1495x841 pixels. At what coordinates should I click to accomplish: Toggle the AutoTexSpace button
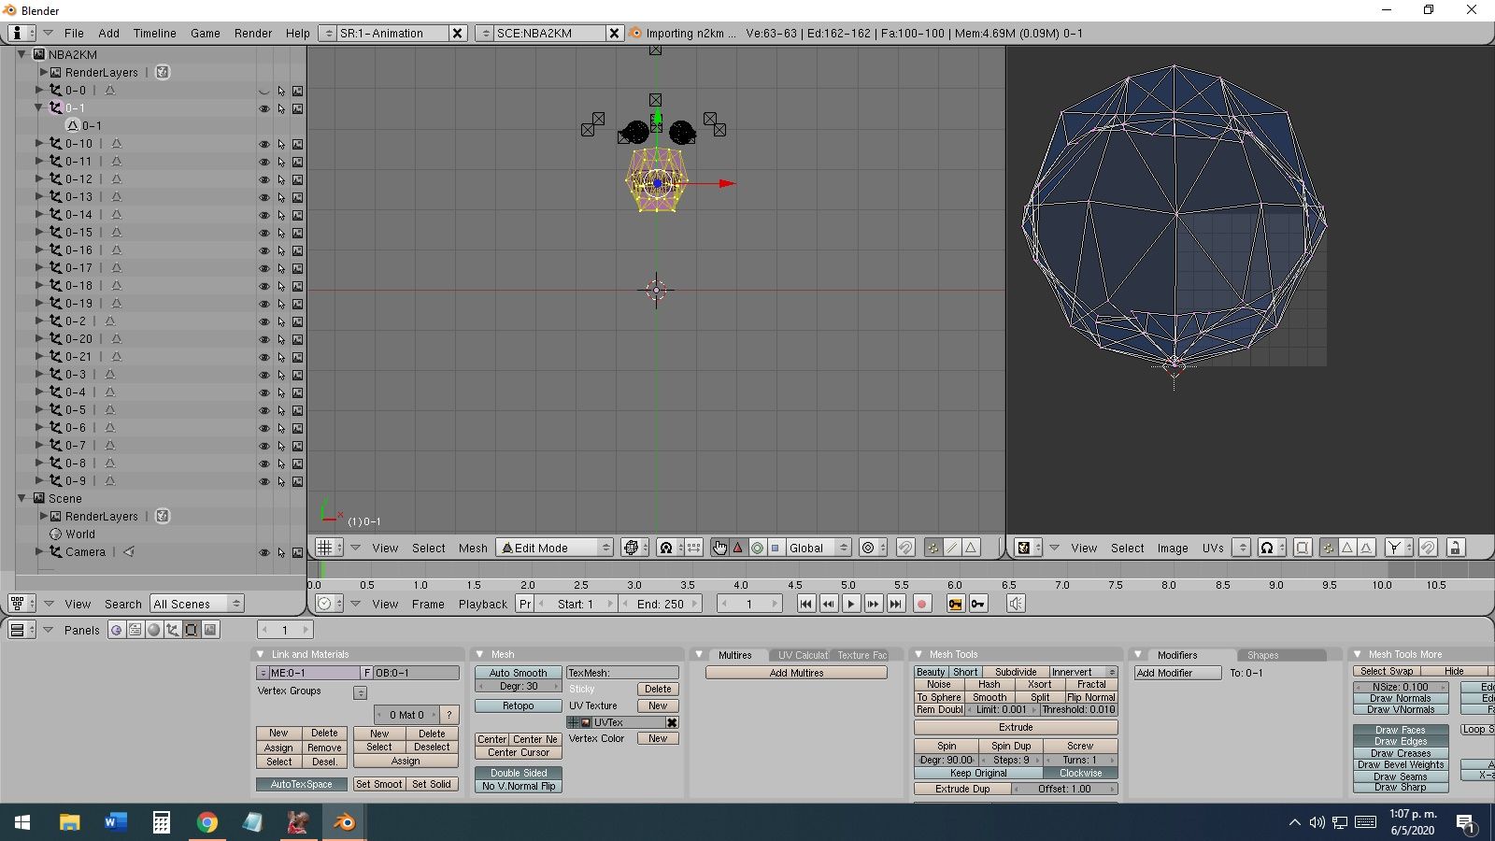(x=301, y=784)
